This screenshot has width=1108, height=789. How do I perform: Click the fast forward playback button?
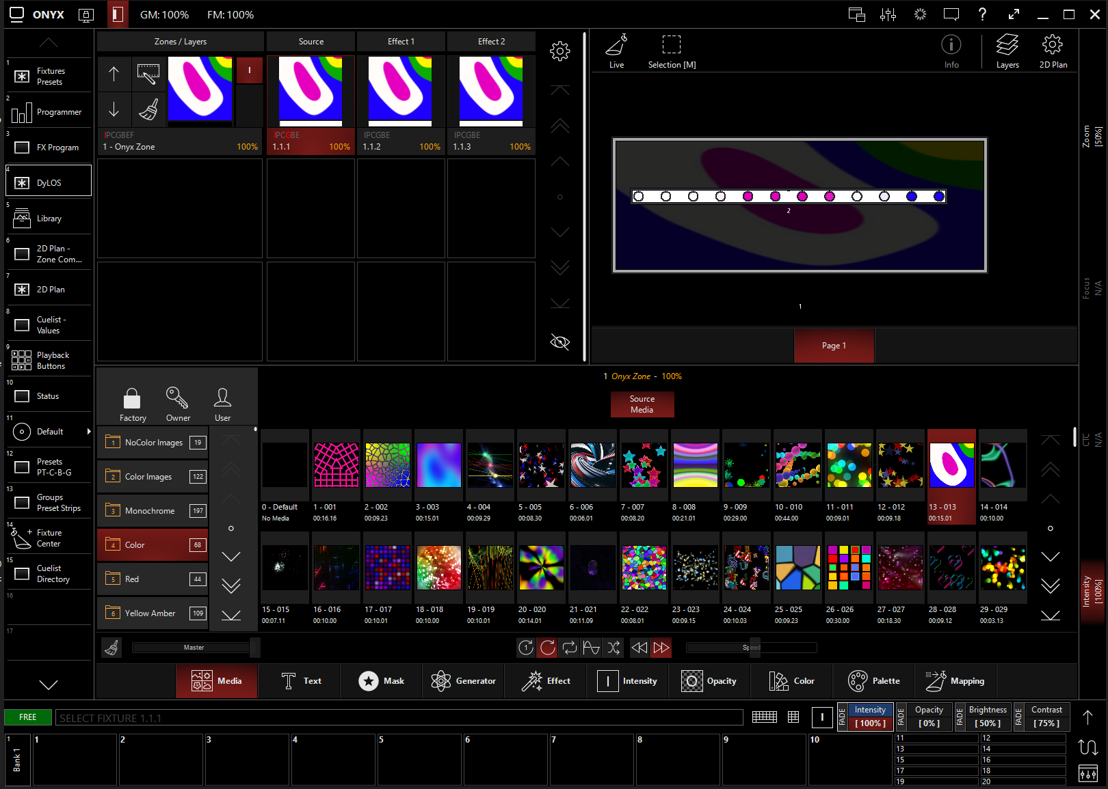[x=661, y=648]
